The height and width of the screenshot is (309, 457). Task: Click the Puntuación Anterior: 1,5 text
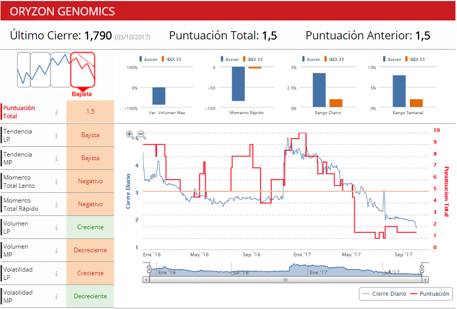pos(368,36)
